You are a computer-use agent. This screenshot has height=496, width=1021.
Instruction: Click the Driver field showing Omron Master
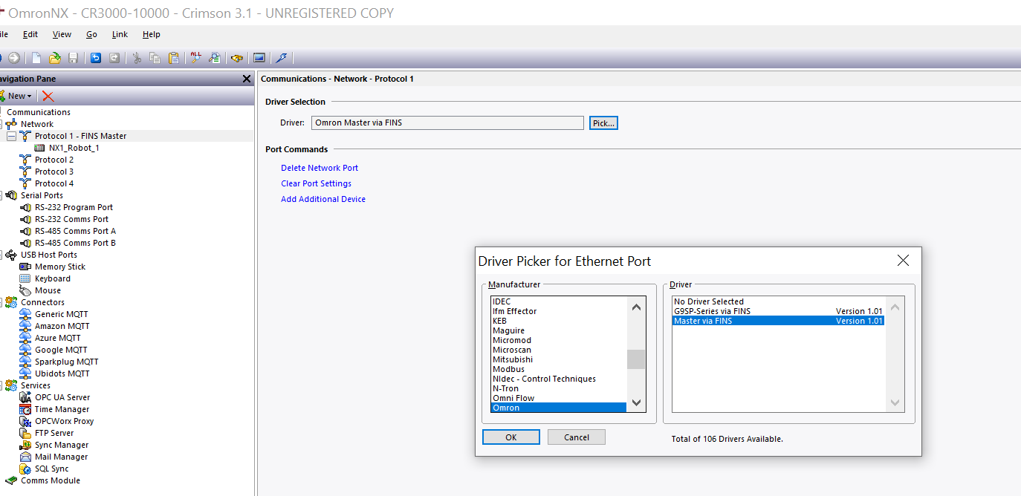click(x=447, y=123)
